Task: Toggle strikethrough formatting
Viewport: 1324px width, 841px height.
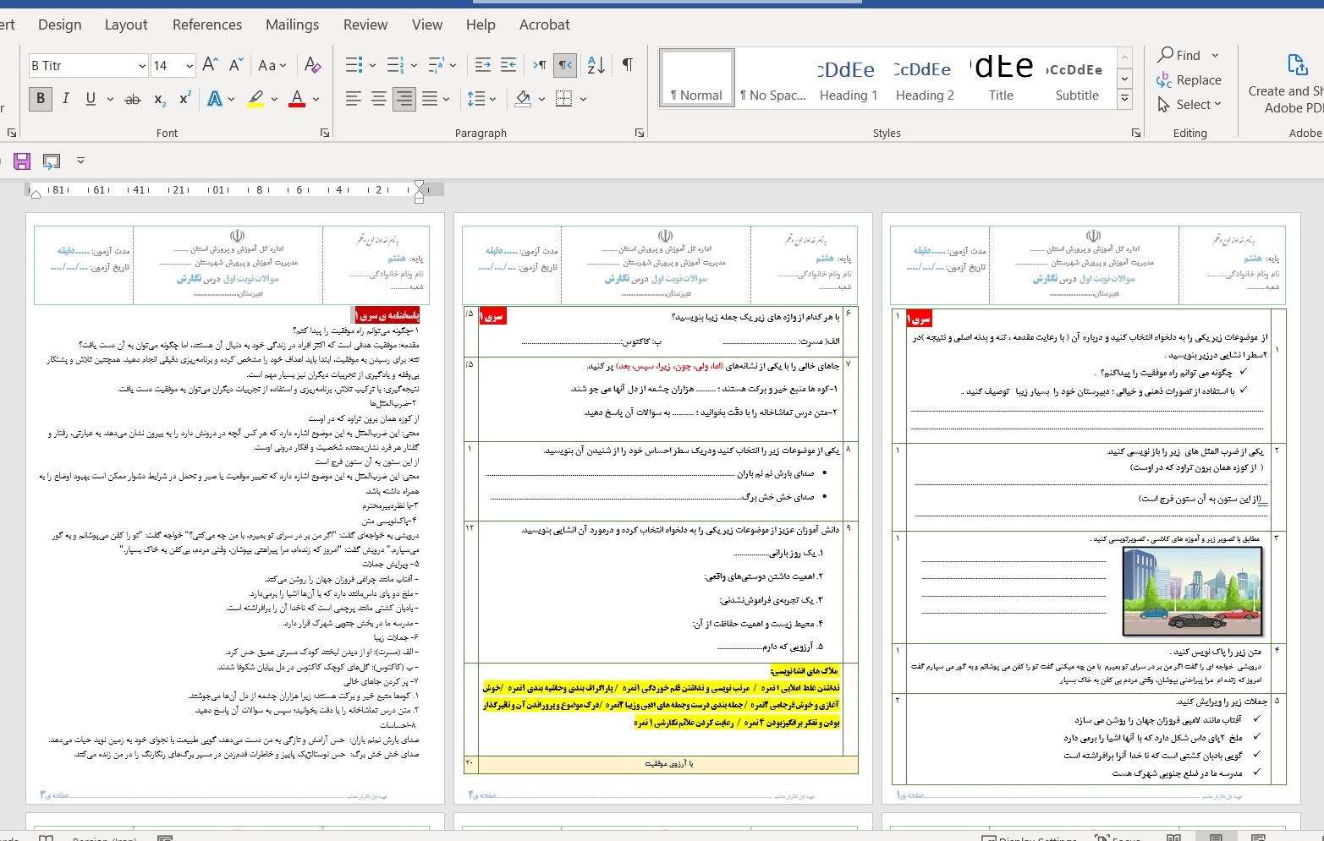Action: pyautogui.click(x=132, y=99)
